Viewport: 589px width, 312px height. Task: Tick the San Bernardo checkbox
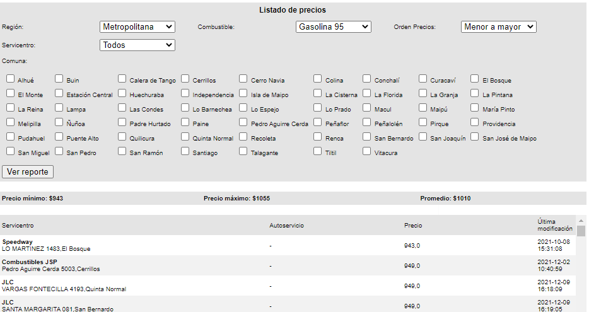click(367, 137)
